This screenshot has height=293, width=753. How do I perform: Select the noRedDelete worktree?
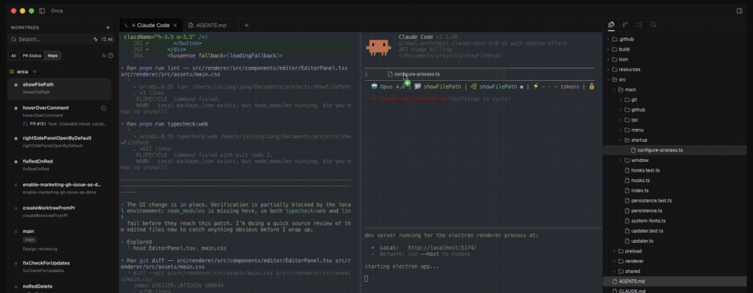(x=59, y=287)
